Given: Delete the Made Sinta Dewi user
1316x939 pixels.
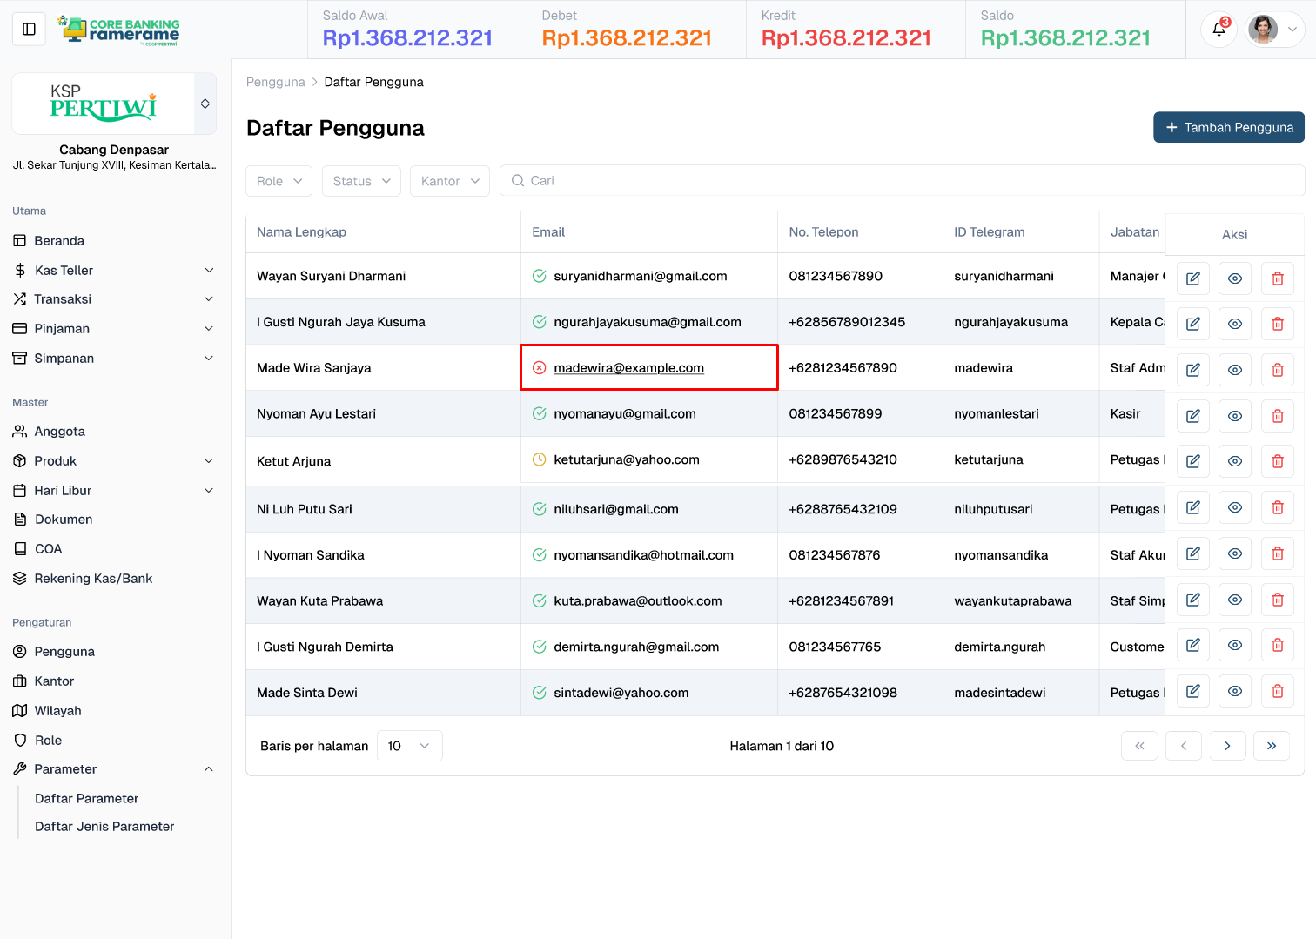Looking at the screenshot, I should [x=1277, y=691].
